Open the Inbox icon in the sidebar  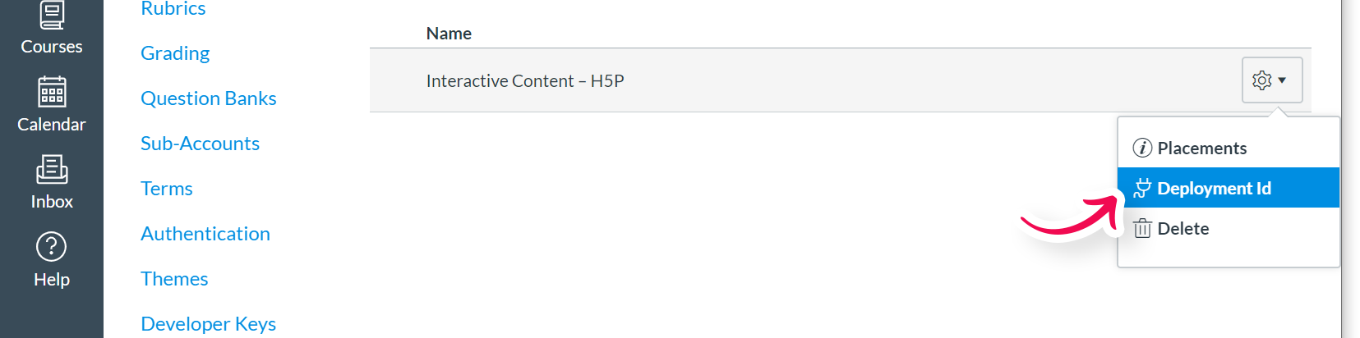click(x=52, y=170)
